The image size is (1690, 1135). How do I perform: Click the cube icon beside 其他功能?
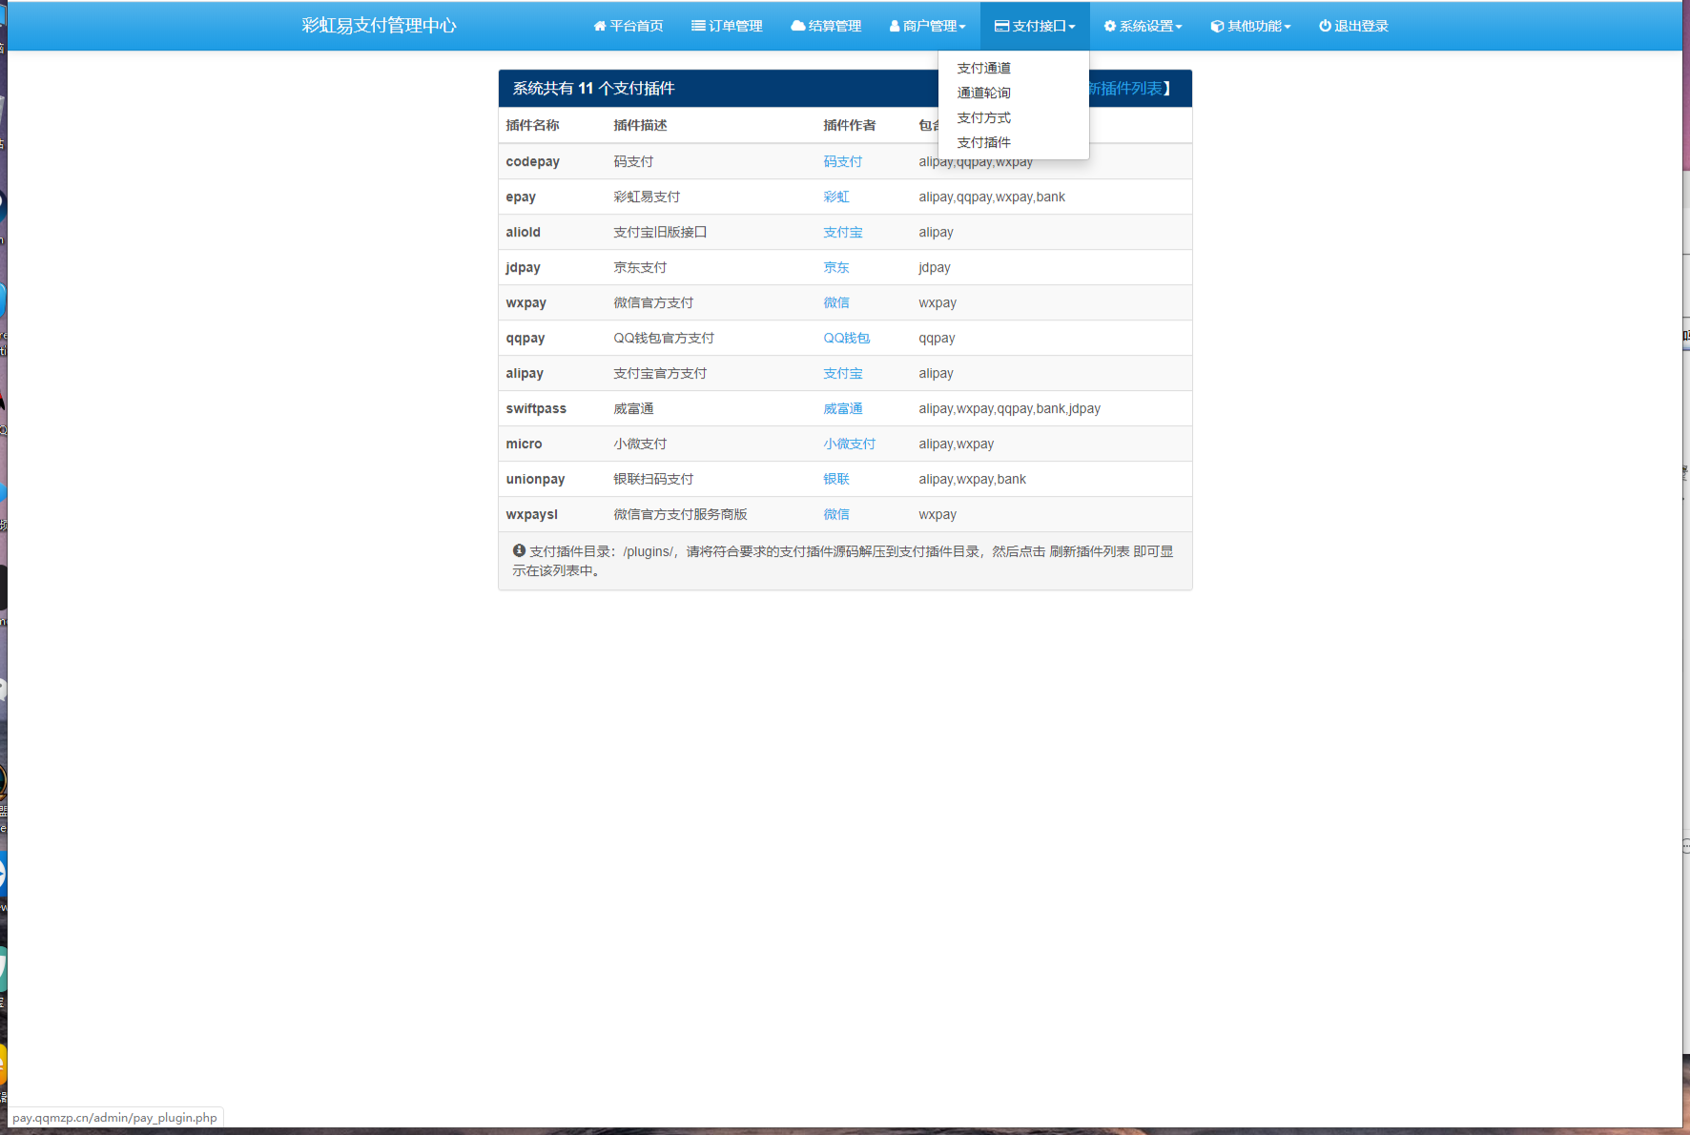(1217, 27)
